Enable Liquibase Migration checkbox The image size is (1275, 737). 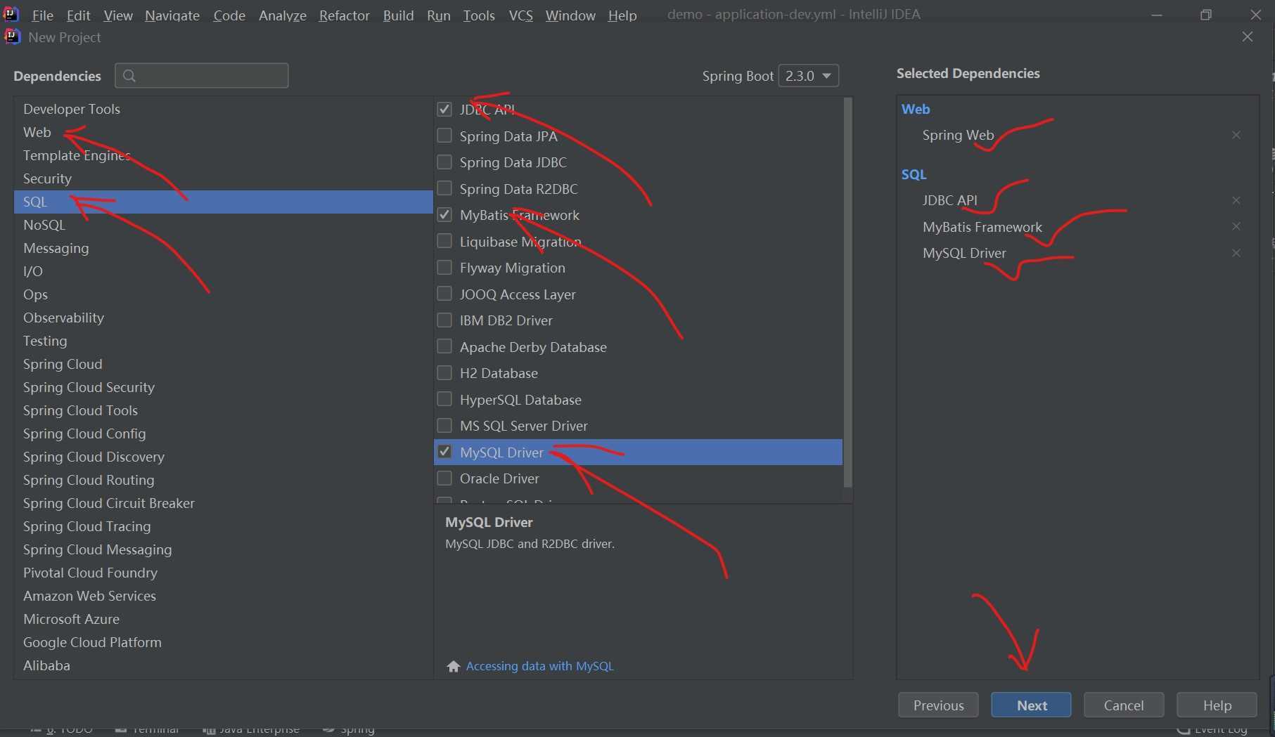point(444,241)
